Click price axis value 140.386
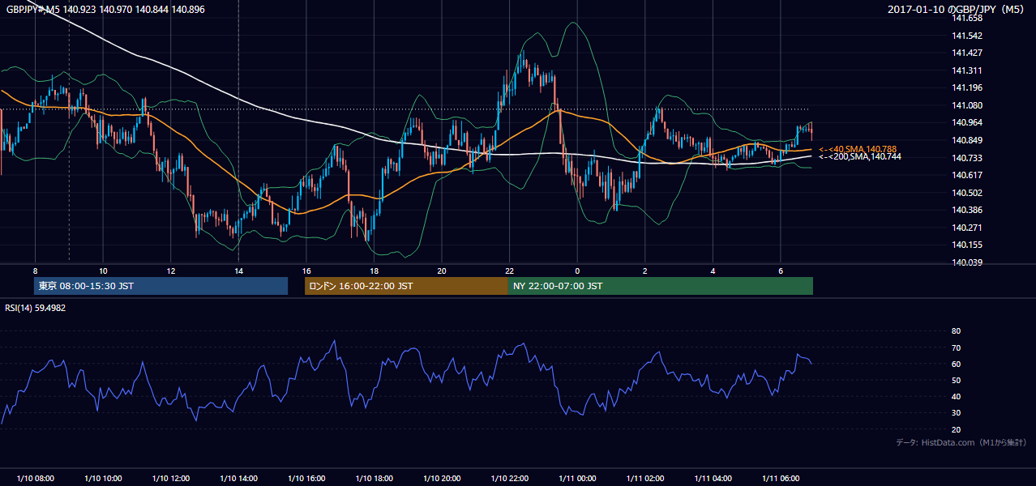Viewport: 1036px width, 486px height. 968,210
